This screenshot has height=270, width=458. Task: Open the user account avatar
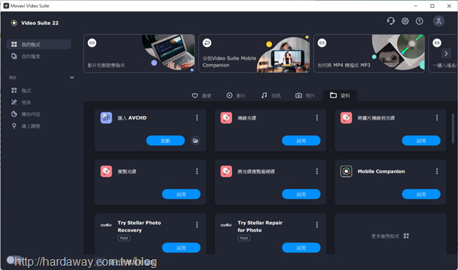pos(439,21)
